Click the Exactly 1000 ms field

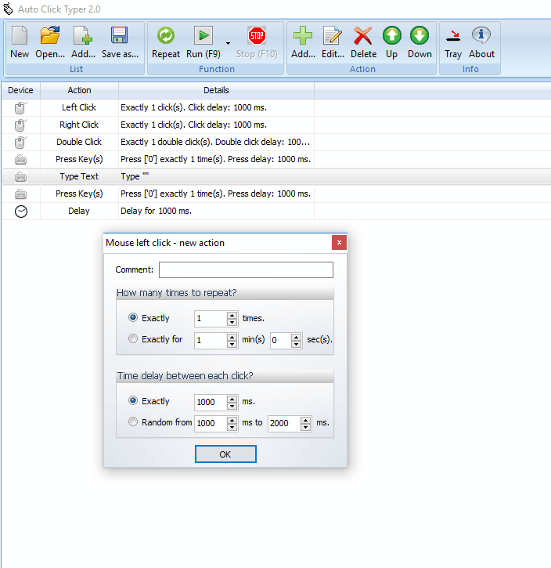(x=211, y=402)
